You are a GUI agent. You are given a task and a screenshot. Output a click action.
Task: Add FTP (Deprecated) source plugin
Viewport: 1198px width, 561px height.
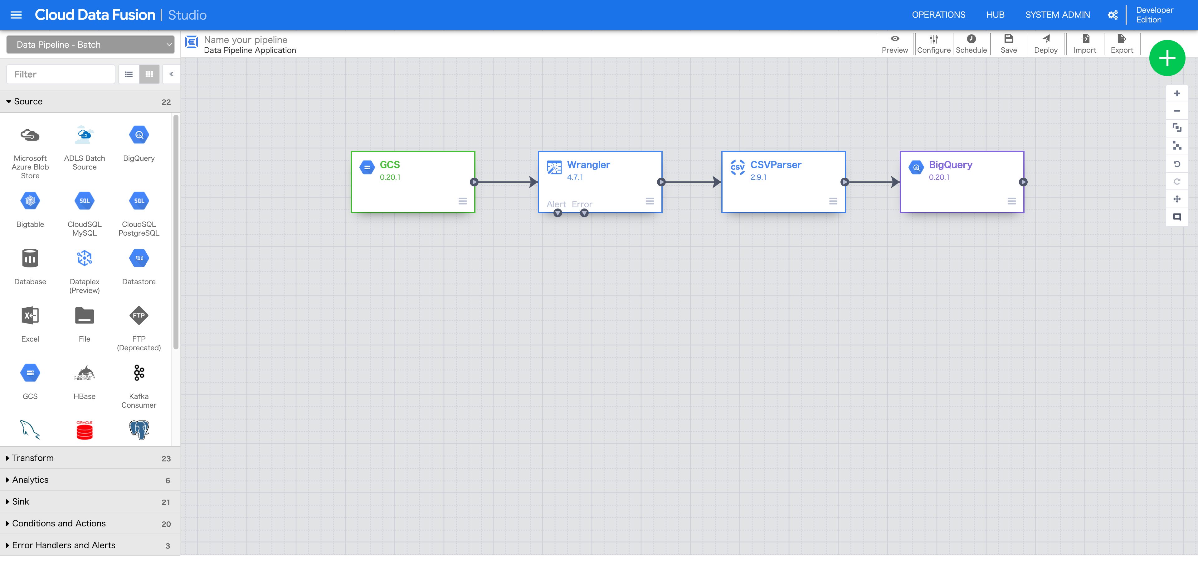pos(139,328)
